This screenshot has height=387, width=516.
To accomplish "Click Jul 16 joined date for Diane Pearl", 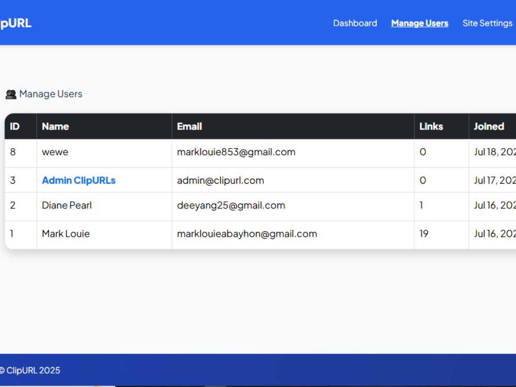I will (495, 205).
